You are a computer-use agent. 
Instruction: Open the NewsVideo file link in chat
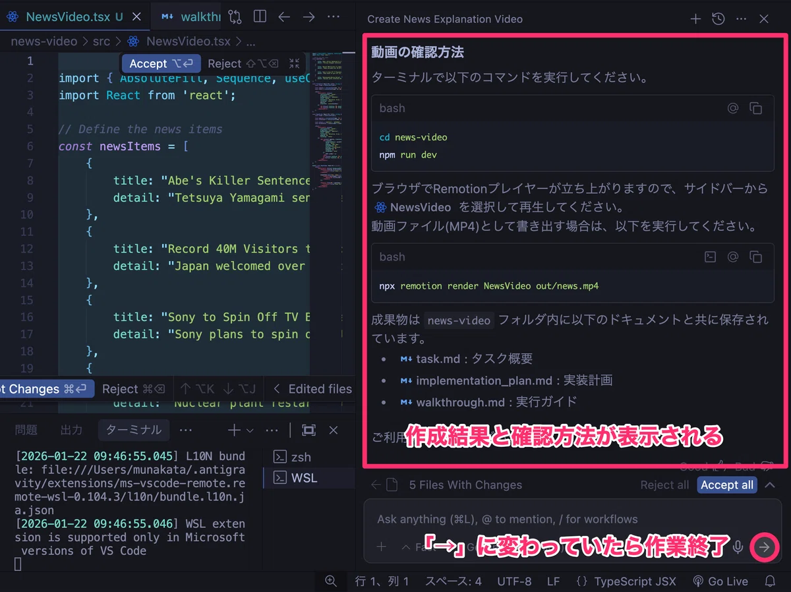[413, 207]
